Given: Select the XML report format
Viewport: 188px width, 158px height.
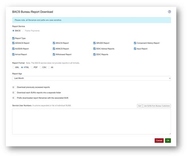Looking at the screenshot, I should tap(13, 67).
